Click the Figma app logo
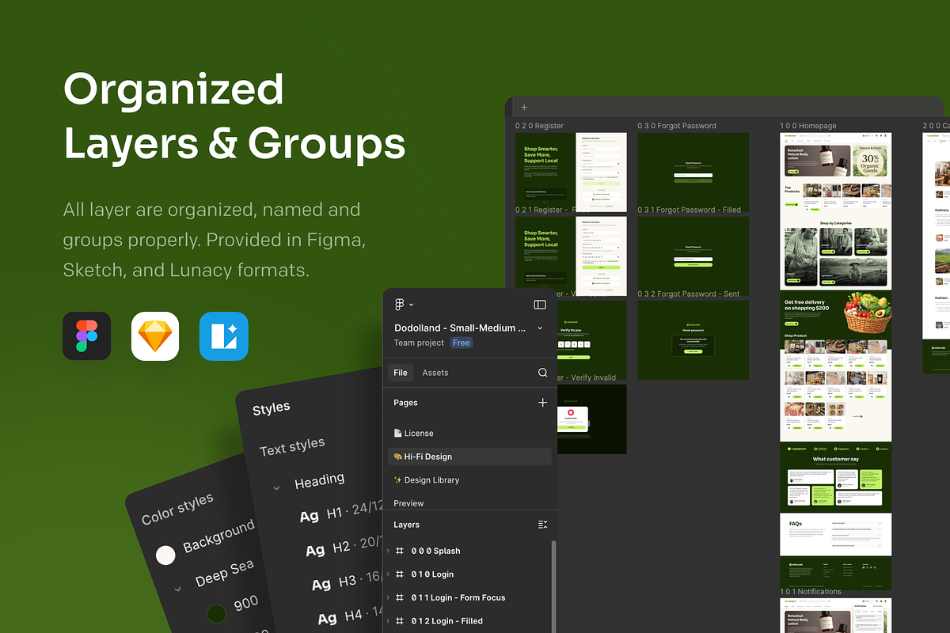Image resolution: width=950 pixels, height=633 pixels. 87,336
